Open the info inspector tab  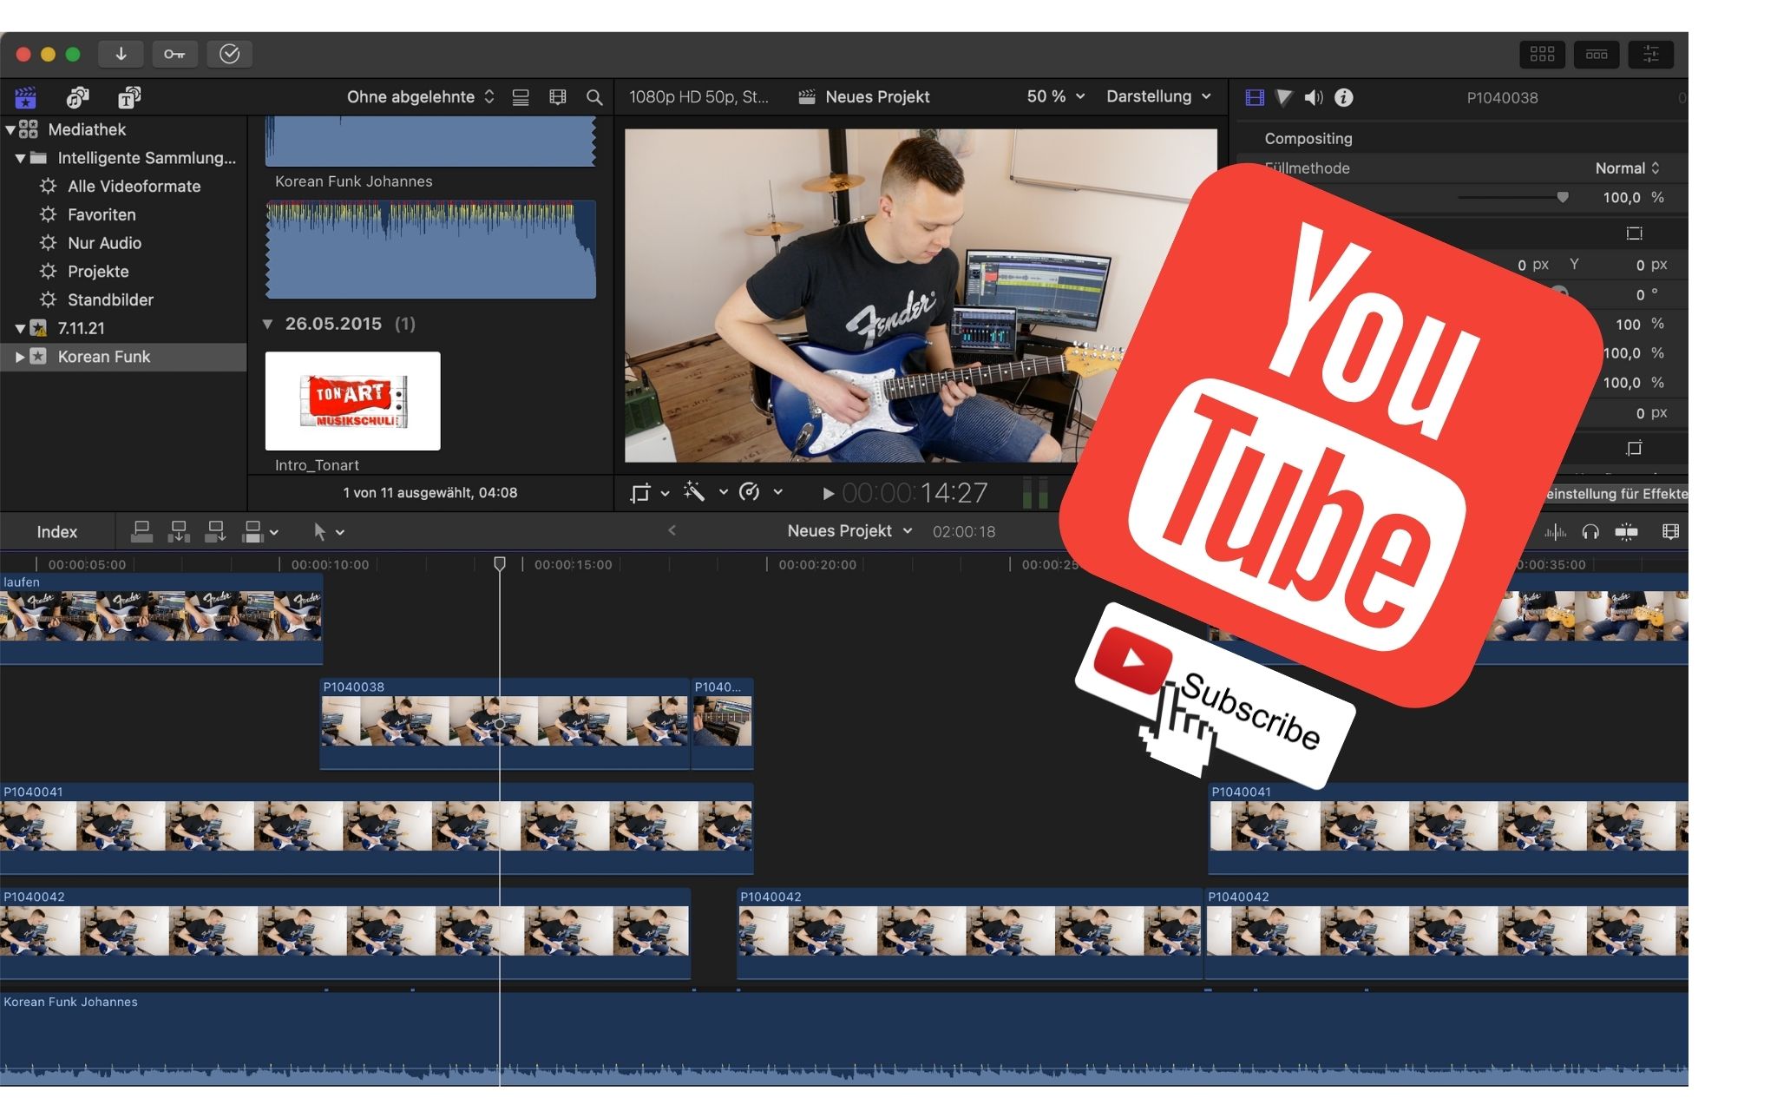pyautogui.click(x=1343, y=97)
